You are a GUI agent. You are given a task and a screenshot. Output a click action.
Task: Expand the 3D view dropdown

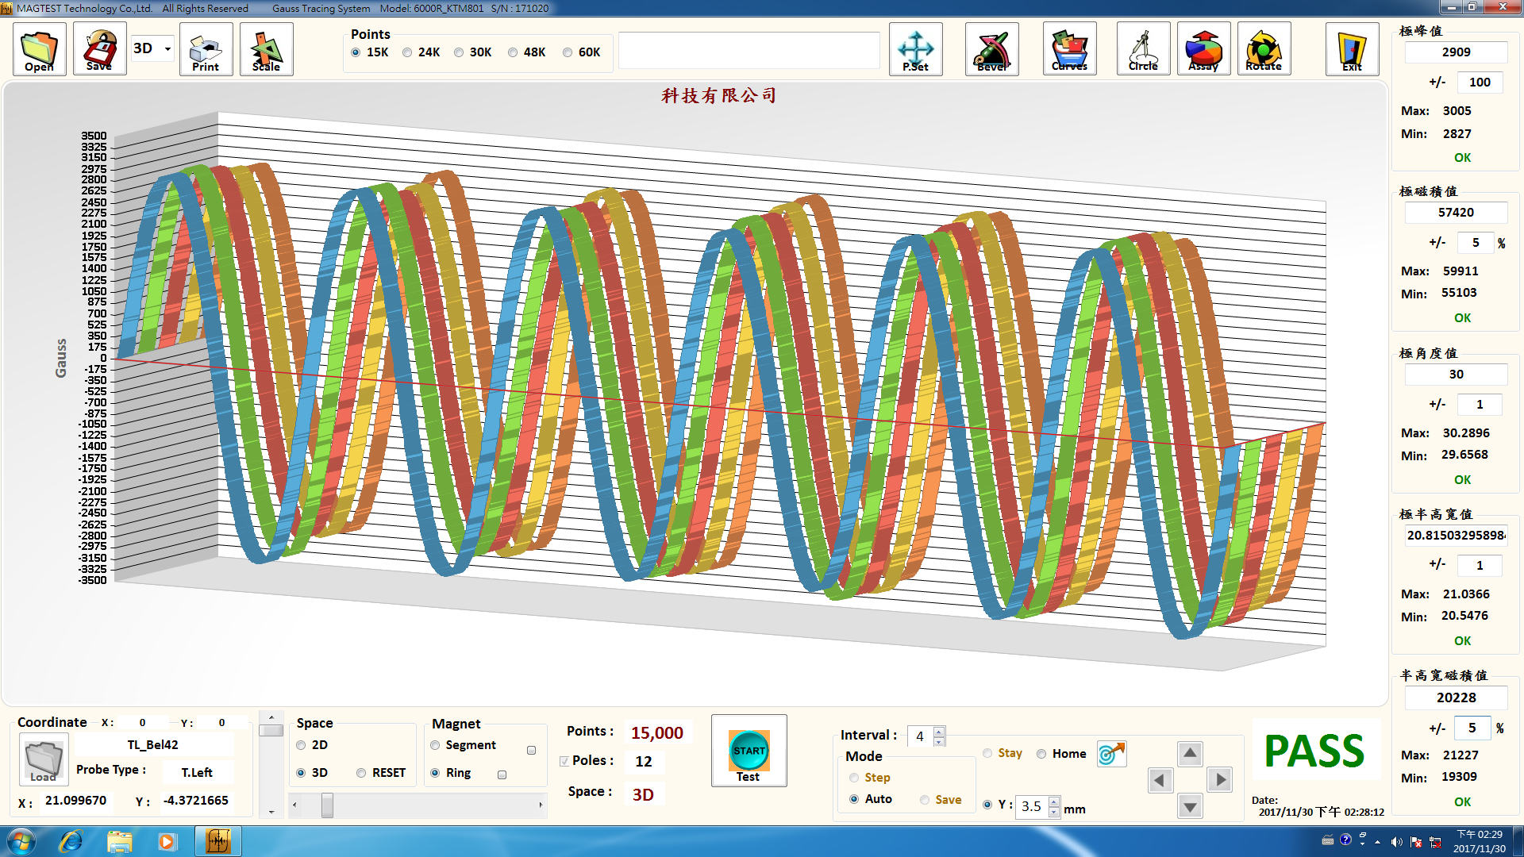point(167,49)
